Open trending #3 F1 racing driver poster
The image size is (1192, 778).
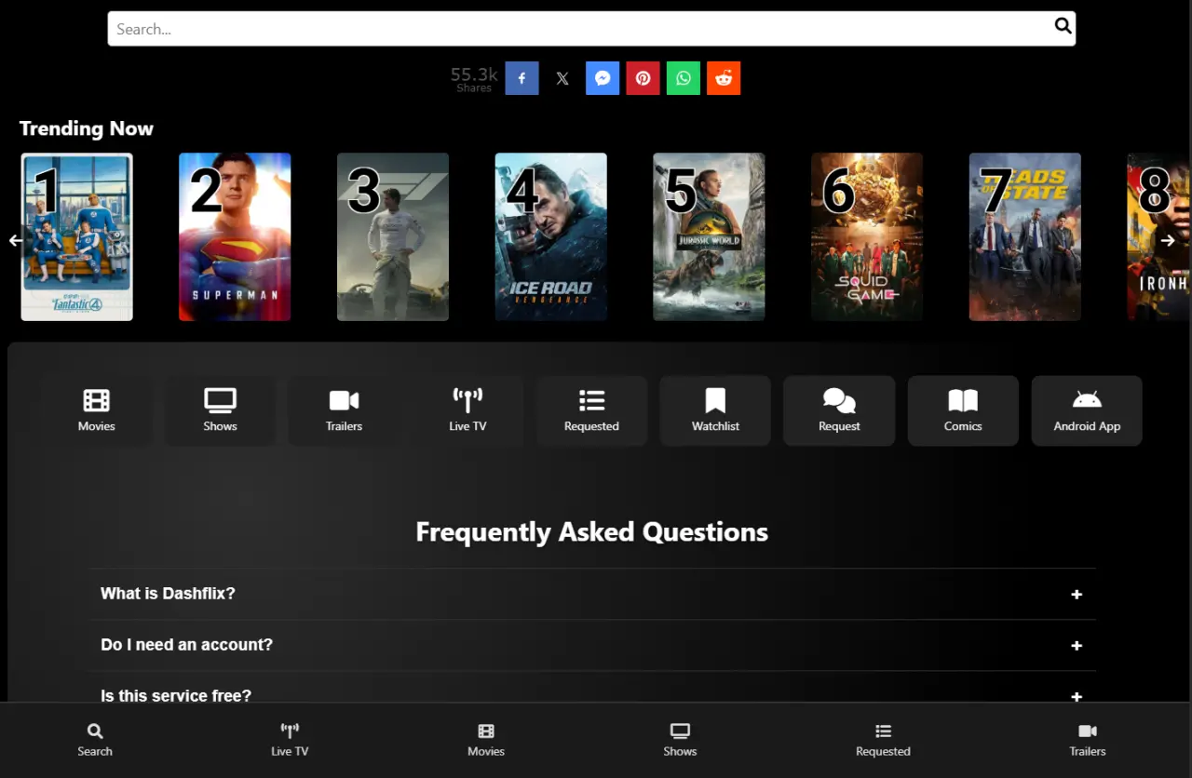click(393, 237)
